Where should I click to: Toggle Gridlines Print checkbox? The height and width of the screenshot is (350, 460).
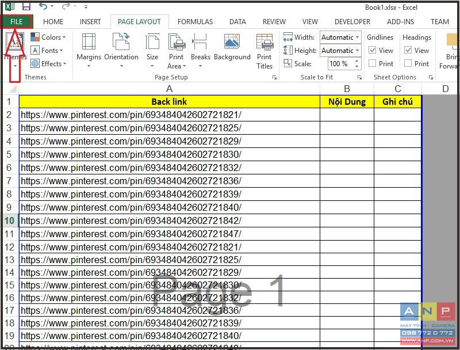coord(372,63)
